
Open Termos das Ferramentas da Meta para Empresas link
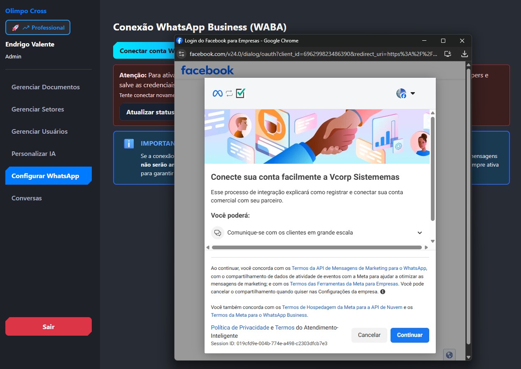point(344,284)
